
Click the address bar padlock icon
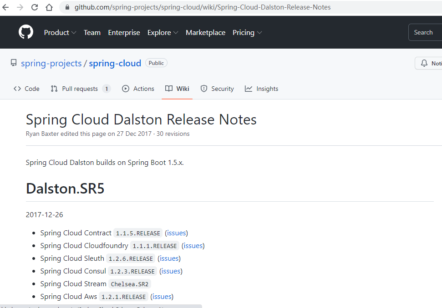(67, 7)
